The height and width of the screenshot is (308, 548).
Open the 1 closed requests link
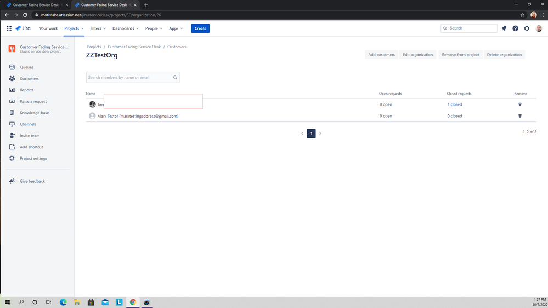tap(454, 104)
